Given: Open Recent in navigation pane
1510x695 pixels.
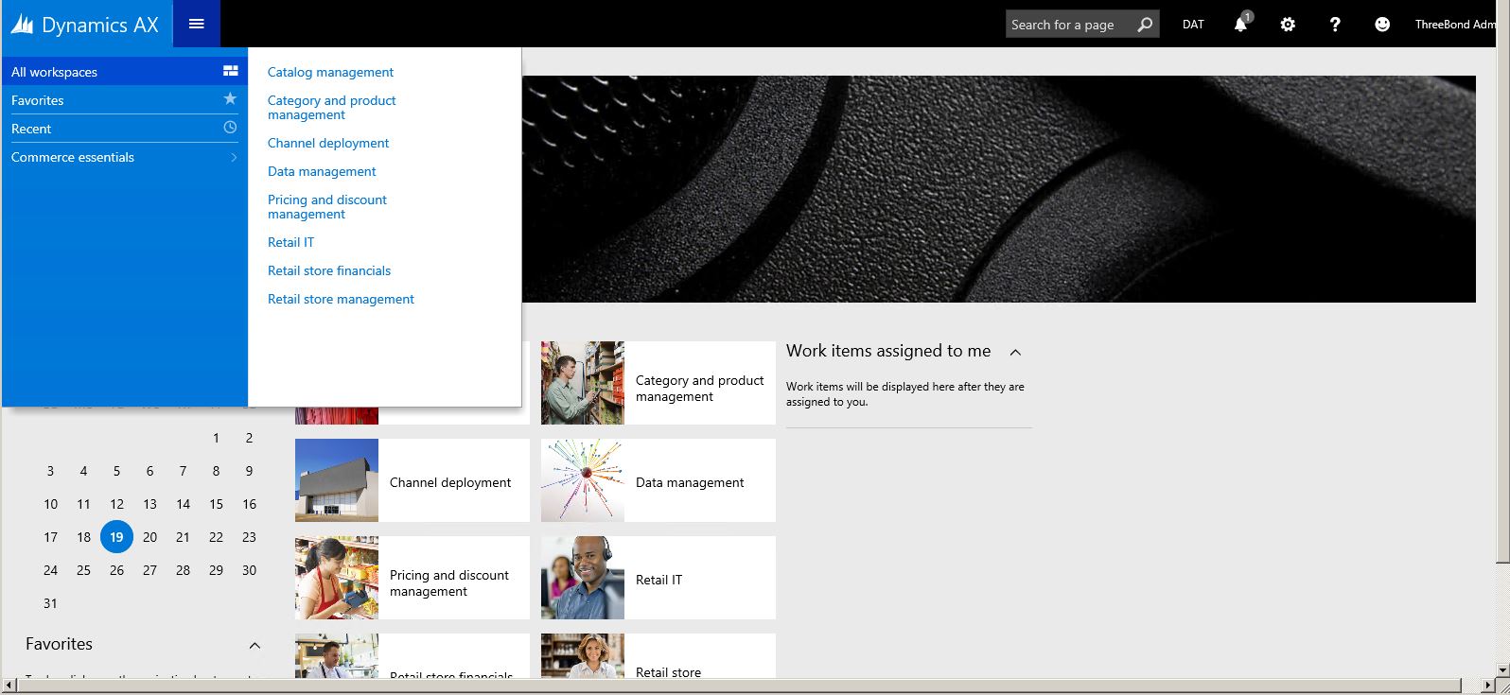Looking at the screenshot, I should click(x=124, y=129).
